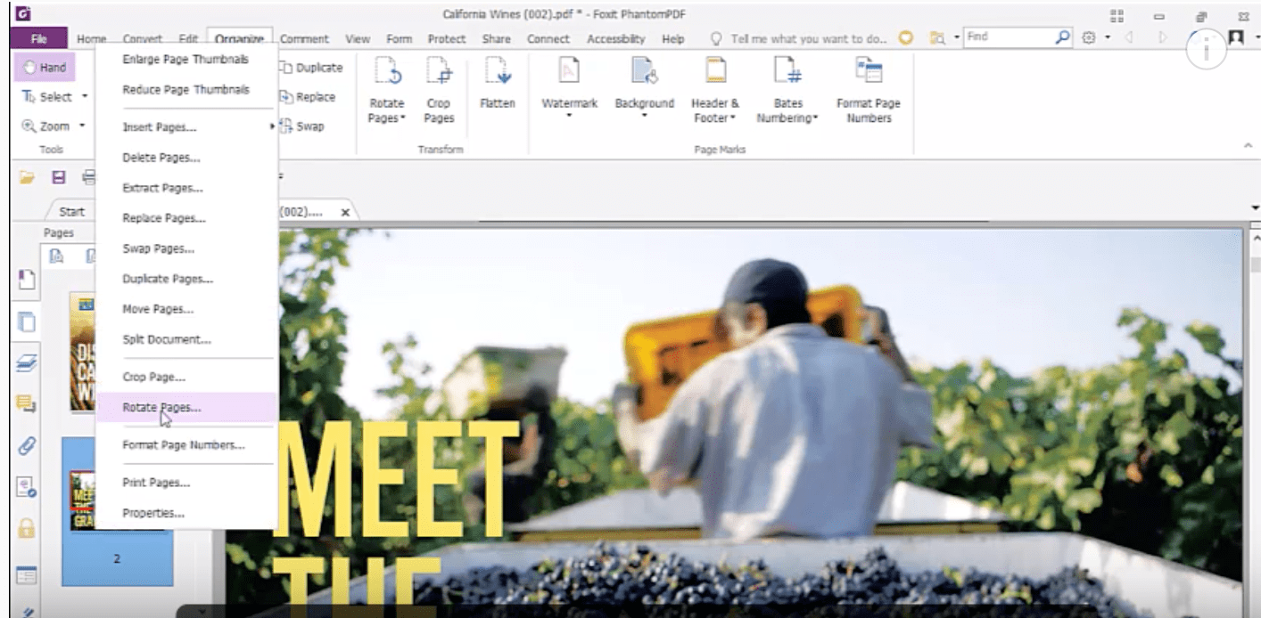Switch to the Home ribbon tab
The height and width of the screenshot is (618, 1261).
pyautogui.click(x=92, y=38)
